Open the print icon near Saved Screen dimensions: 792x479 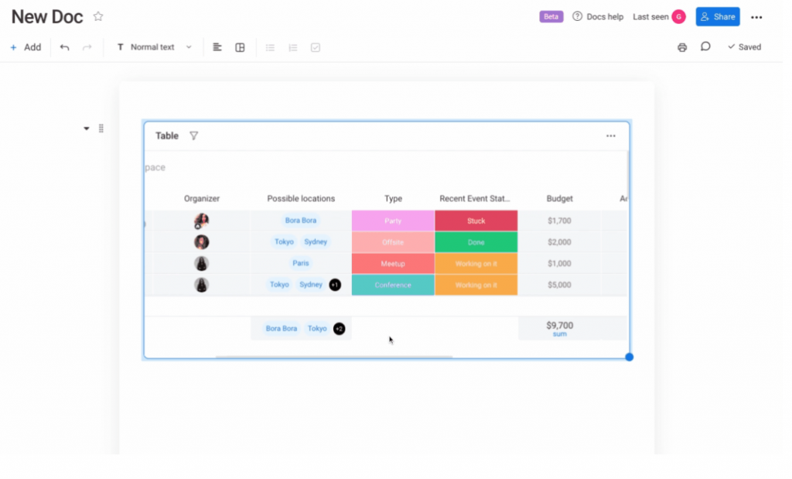681,47
